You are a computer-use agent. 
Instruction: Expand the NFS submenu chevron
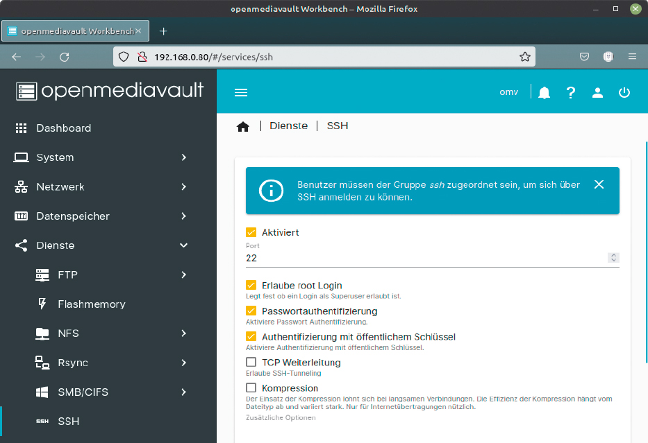[184, 333]
